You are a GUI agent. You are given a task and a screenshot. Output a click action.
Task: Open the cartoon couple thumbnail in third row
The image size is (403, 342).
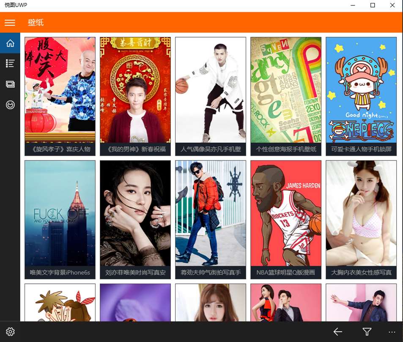pyautogui.click(x=60, y=302)
